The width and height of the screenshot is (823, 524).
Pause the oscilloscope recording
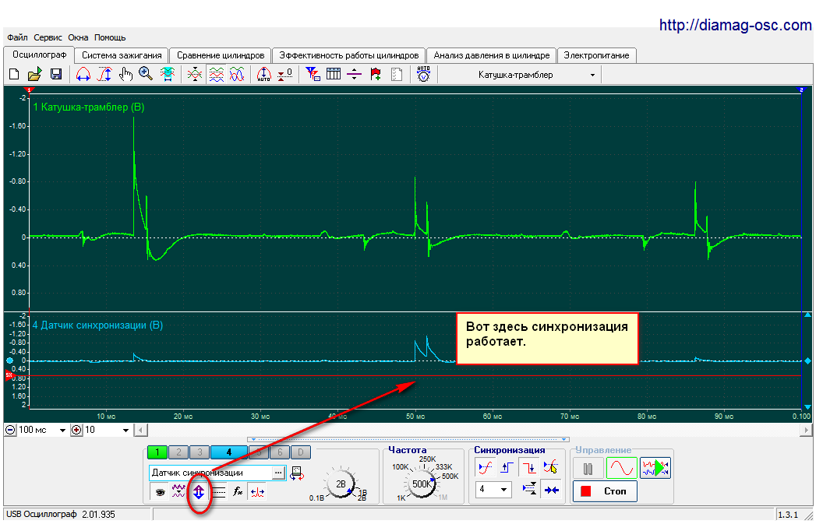(588, 468)
